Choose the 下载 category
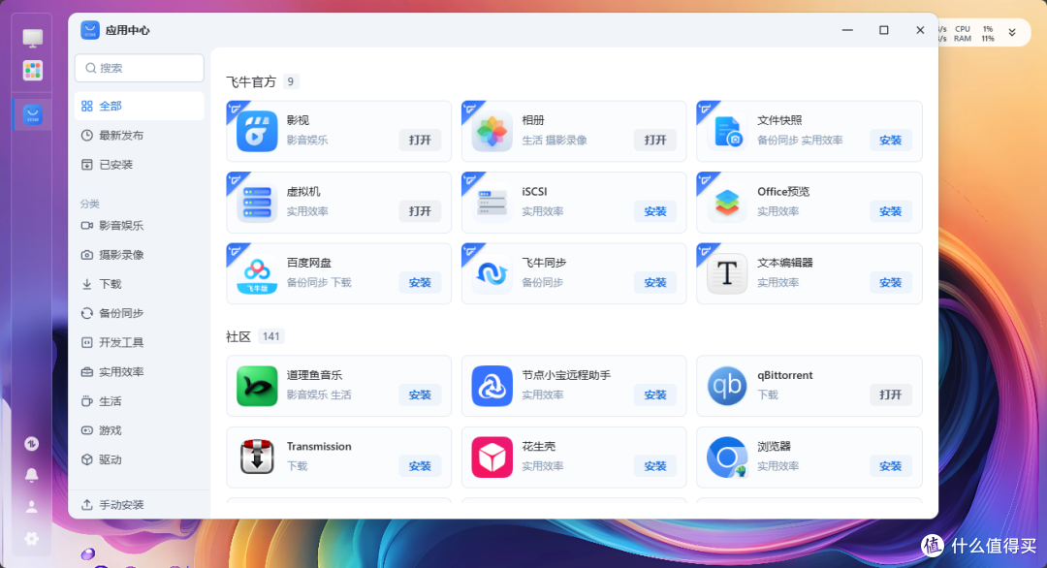This screenshot has height=568, width=1047. tap(139, 284)
